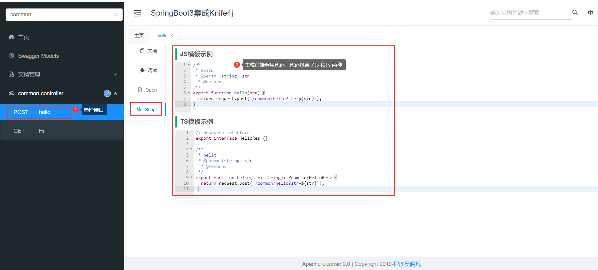Click the // Response interface comment line
Screen dimensions: 598x270
point(223,132)
